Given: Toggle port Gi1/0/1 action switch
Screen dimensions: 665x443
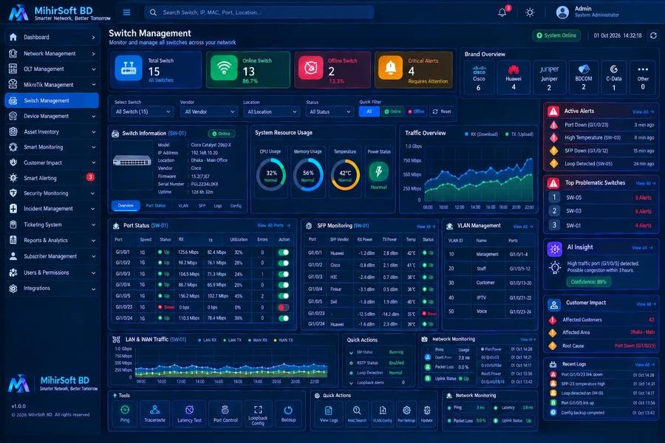Looking at the screenshot, I should pyautogui.click(x=283, y=253).
